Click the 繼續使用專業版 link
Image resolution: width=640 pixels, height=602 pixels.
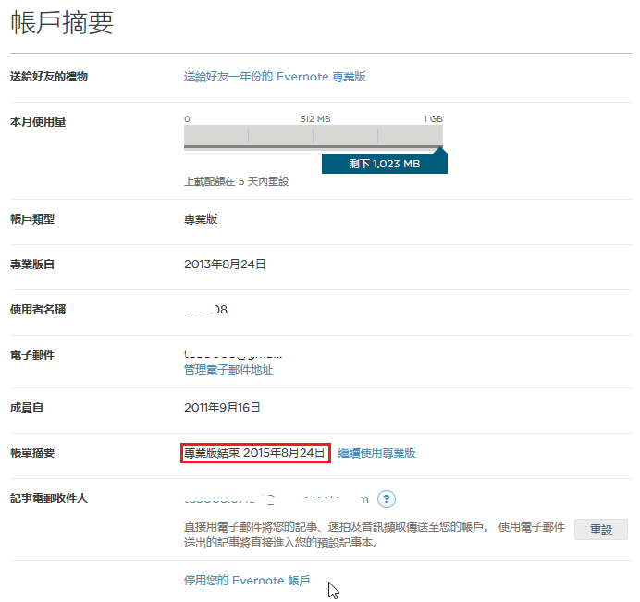tap(376, 452)
